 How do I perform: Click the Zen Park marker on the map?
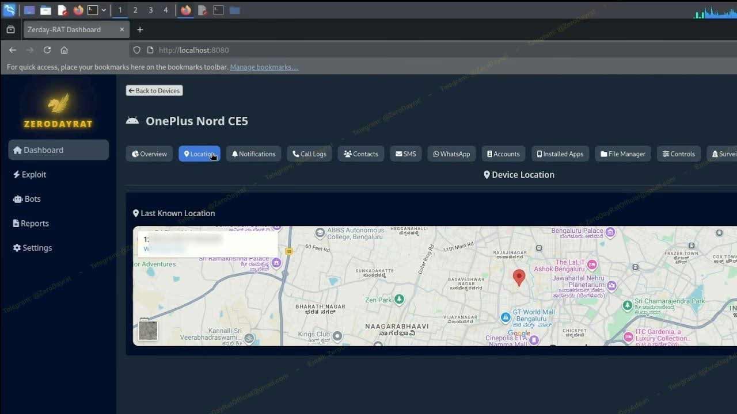(399, 299)
